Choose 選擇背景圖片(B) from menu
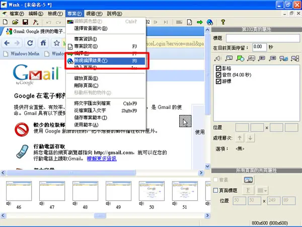302x227 pixels. [x=106, y=28]
